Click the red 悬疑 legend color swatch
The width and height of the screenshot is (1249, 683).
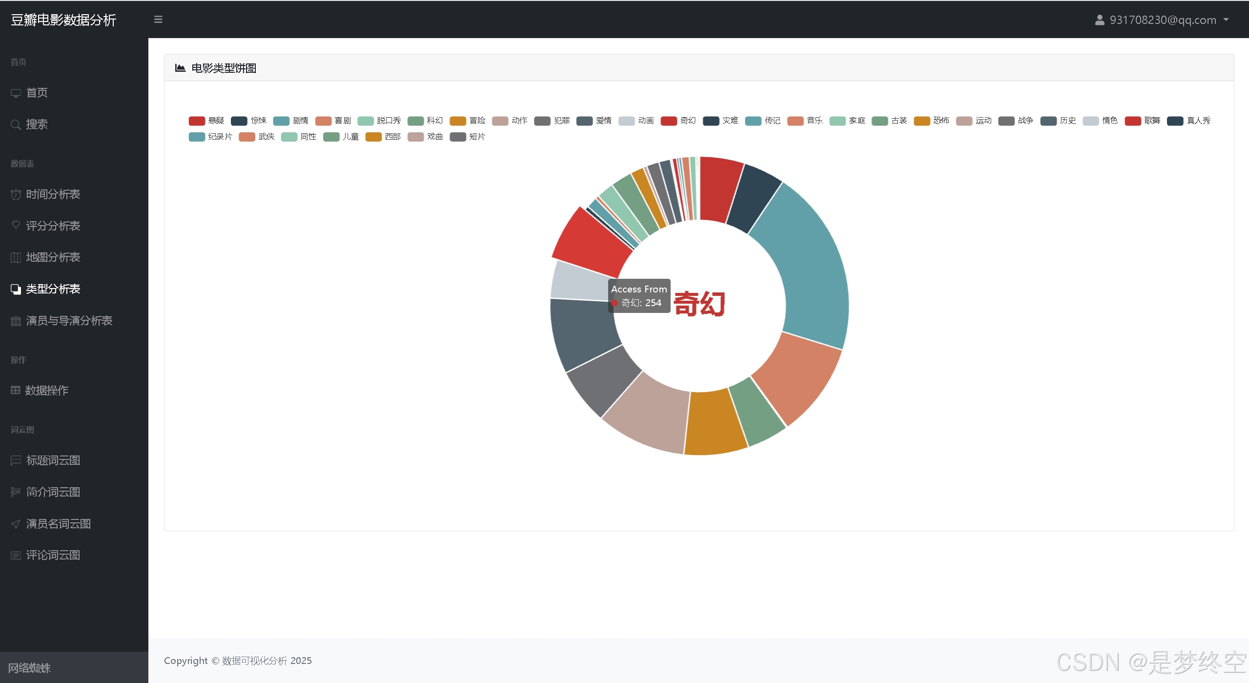[x=197, y=121]
